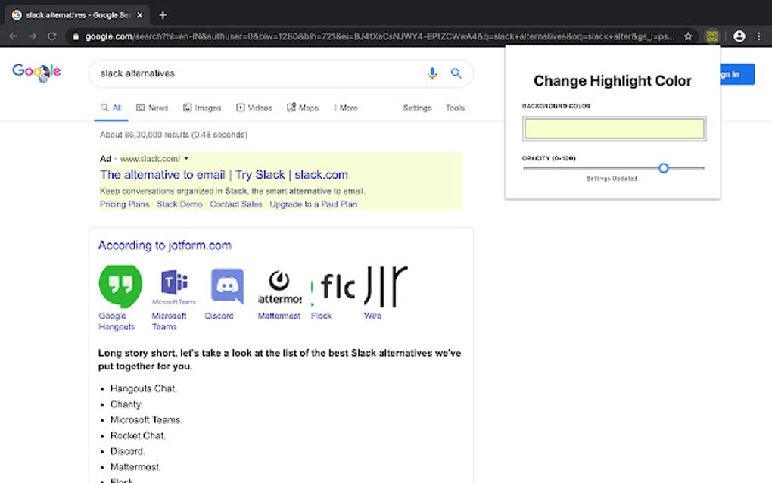
Task: Click the Google Hangouts logo
Action: coord(119,285)
